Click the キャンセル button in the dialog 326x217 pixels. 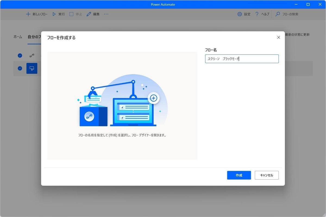[267, 175]
